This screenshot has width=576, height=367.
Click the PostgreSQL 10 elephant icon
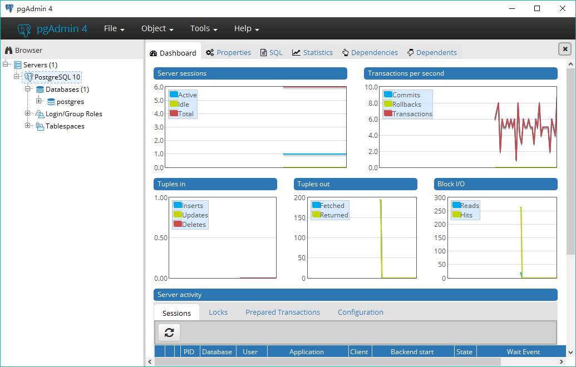(x=28, y=77)
